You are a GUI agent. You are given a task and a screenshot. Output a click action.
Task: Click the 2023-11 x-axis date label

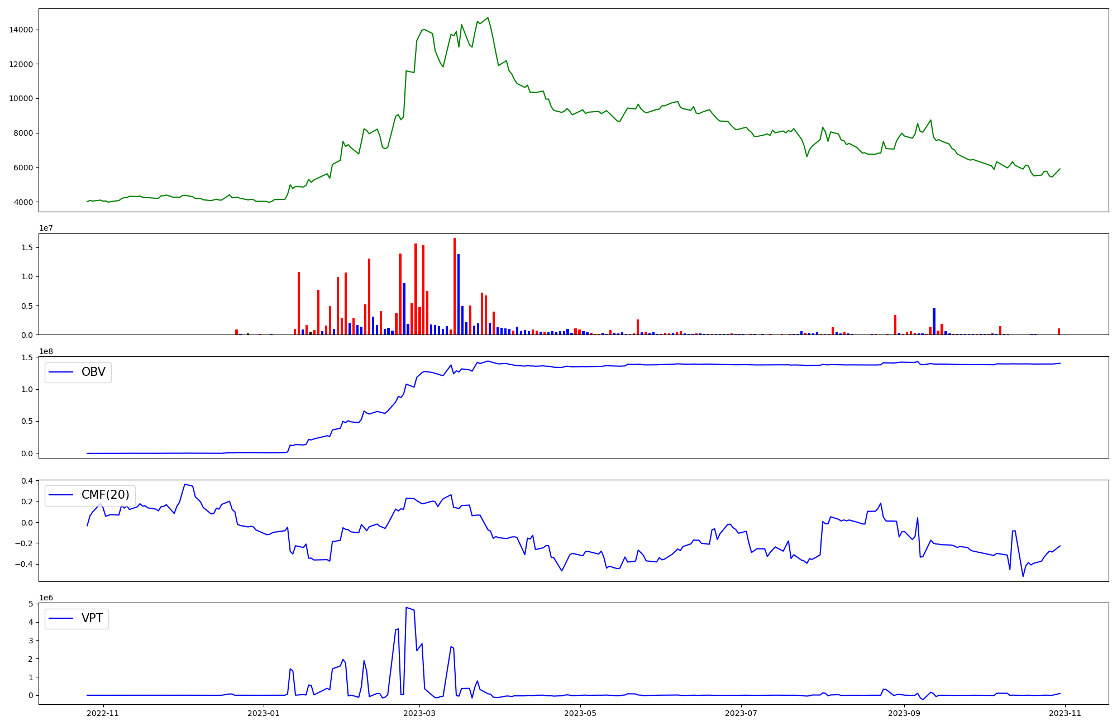pos(1065,713)
